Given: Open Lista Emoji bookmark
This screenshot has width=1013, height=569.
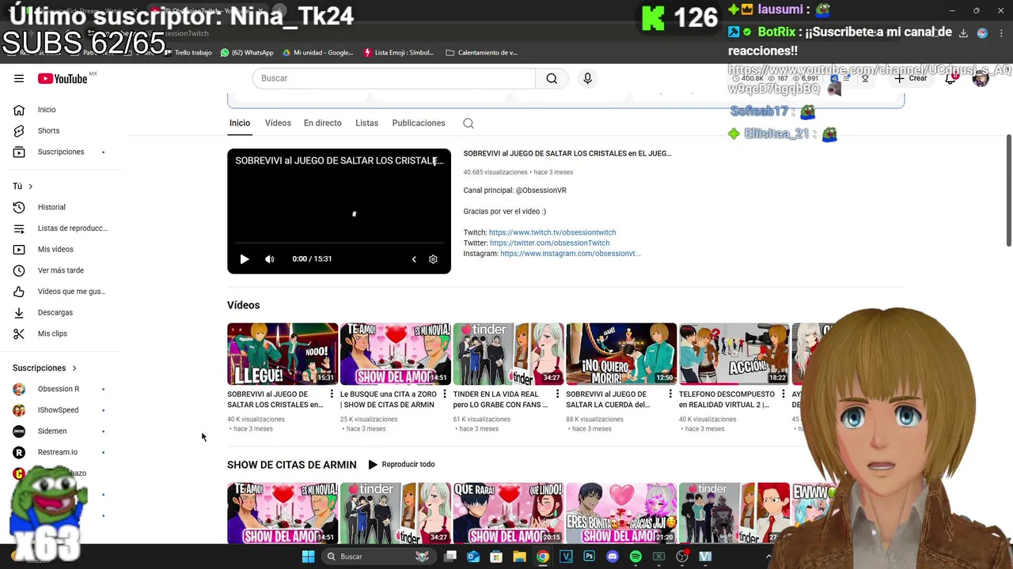Looking at the screenshot, I should (x=399, y=53).
